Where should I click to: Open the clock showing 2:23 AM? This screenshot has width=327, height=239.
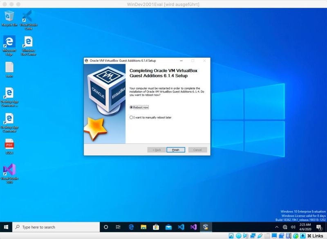[305, 227]
